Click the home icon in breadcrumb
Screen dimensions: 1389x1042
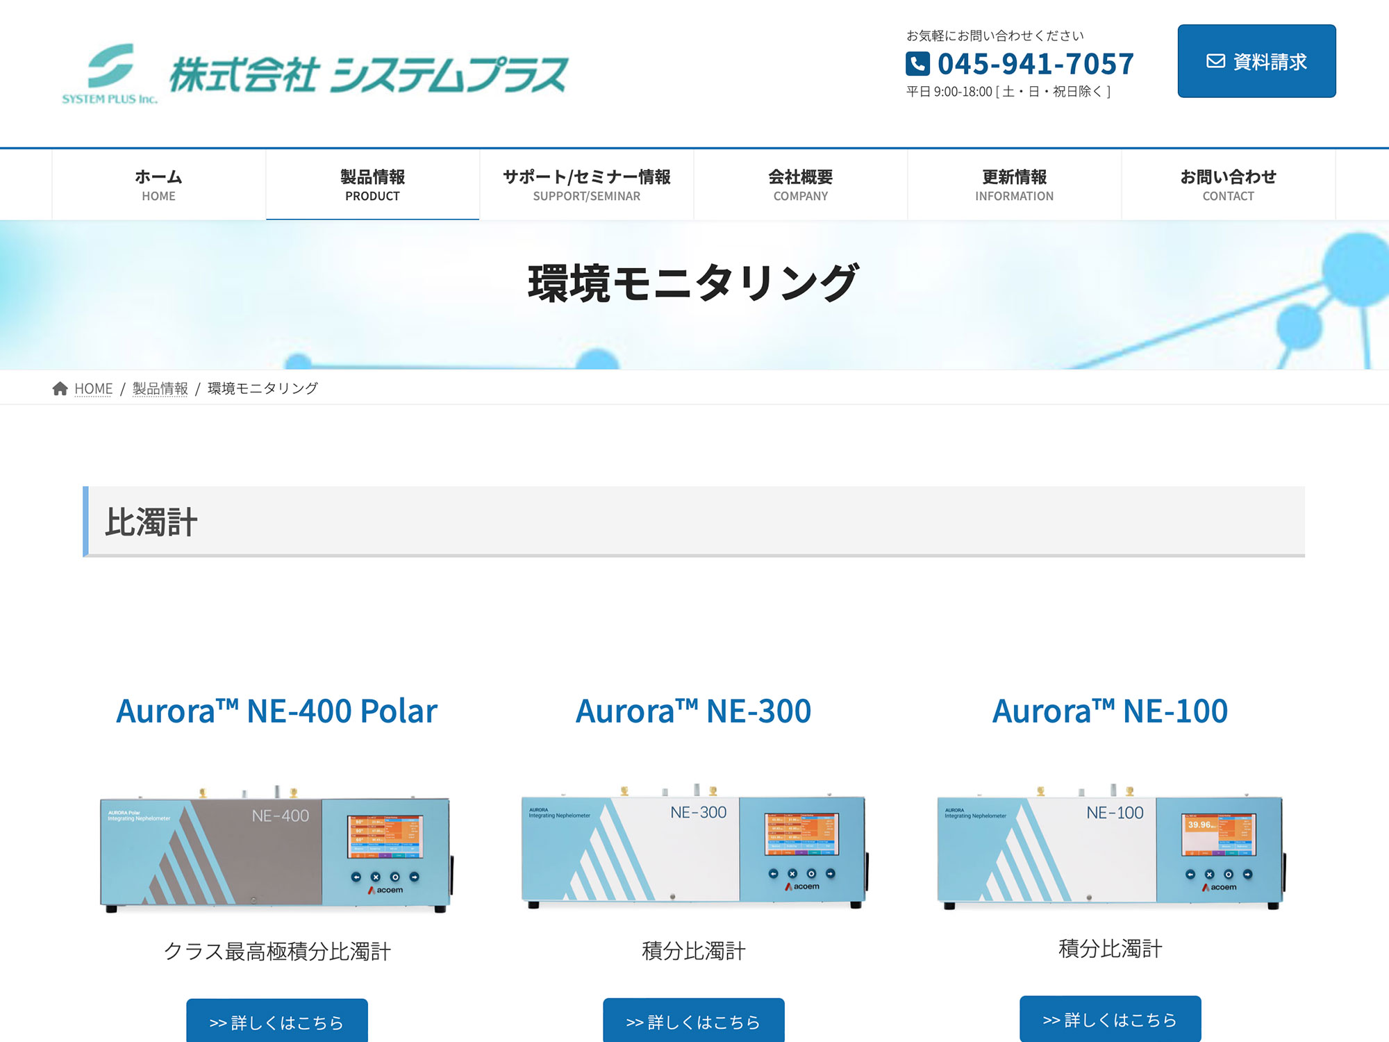(60, 388)
